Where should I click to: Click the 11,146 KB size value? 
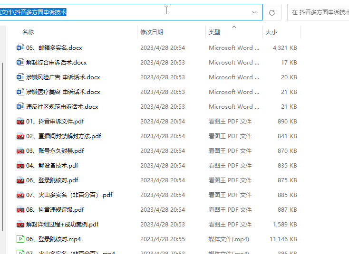coord(283,239)
